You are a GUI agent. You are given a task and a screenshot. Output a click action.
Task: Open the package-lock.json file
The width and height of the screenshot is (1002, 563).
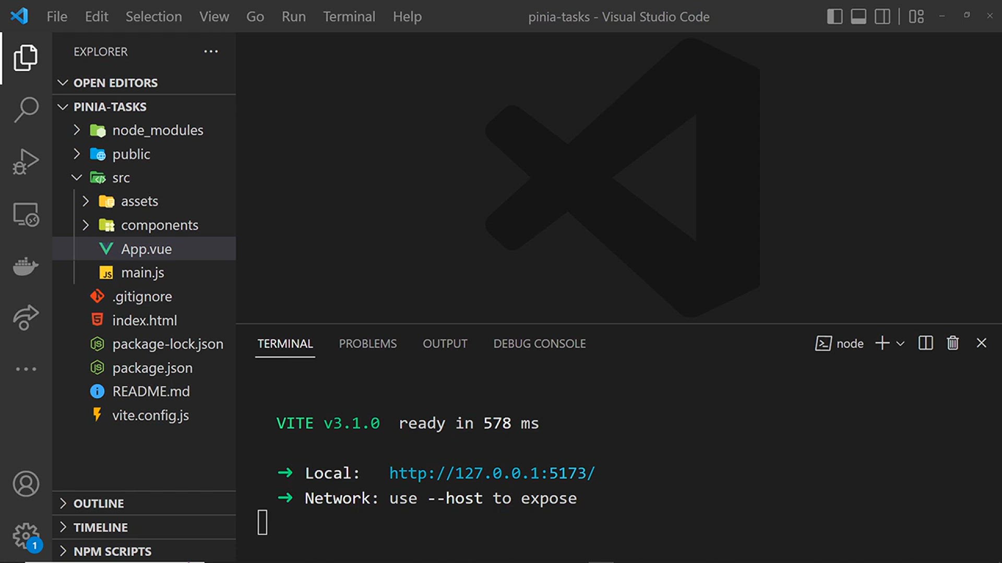point(144,344)
